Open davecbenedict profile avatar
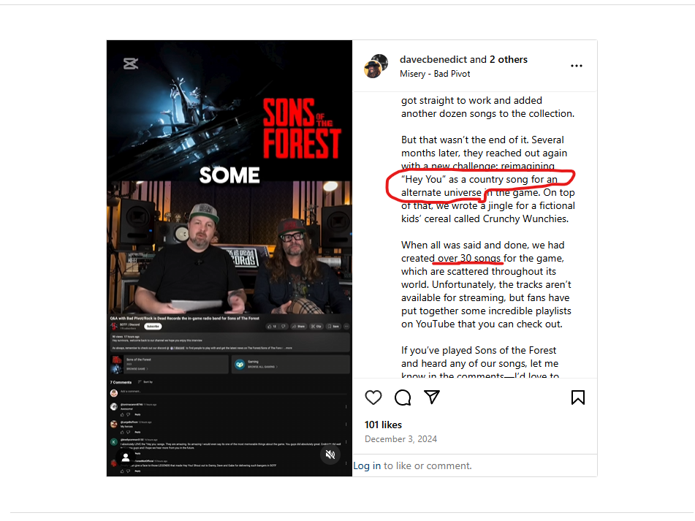The image size is (695, 521). pos(376,66)
